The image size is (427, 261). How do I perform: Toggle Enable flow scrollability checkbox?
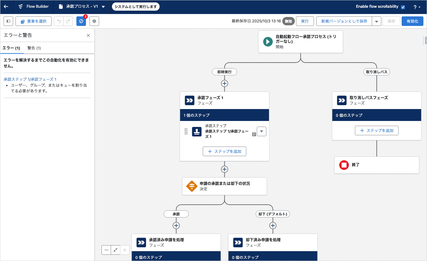(403, 7)
